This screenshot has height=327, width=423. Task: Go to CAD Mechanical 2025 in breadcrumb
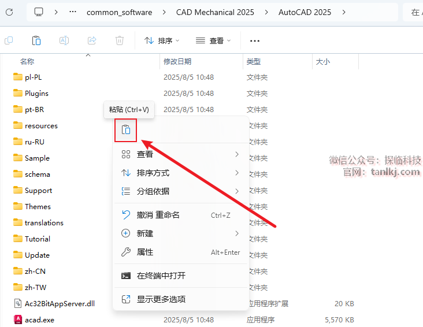[x=215, y=12]
